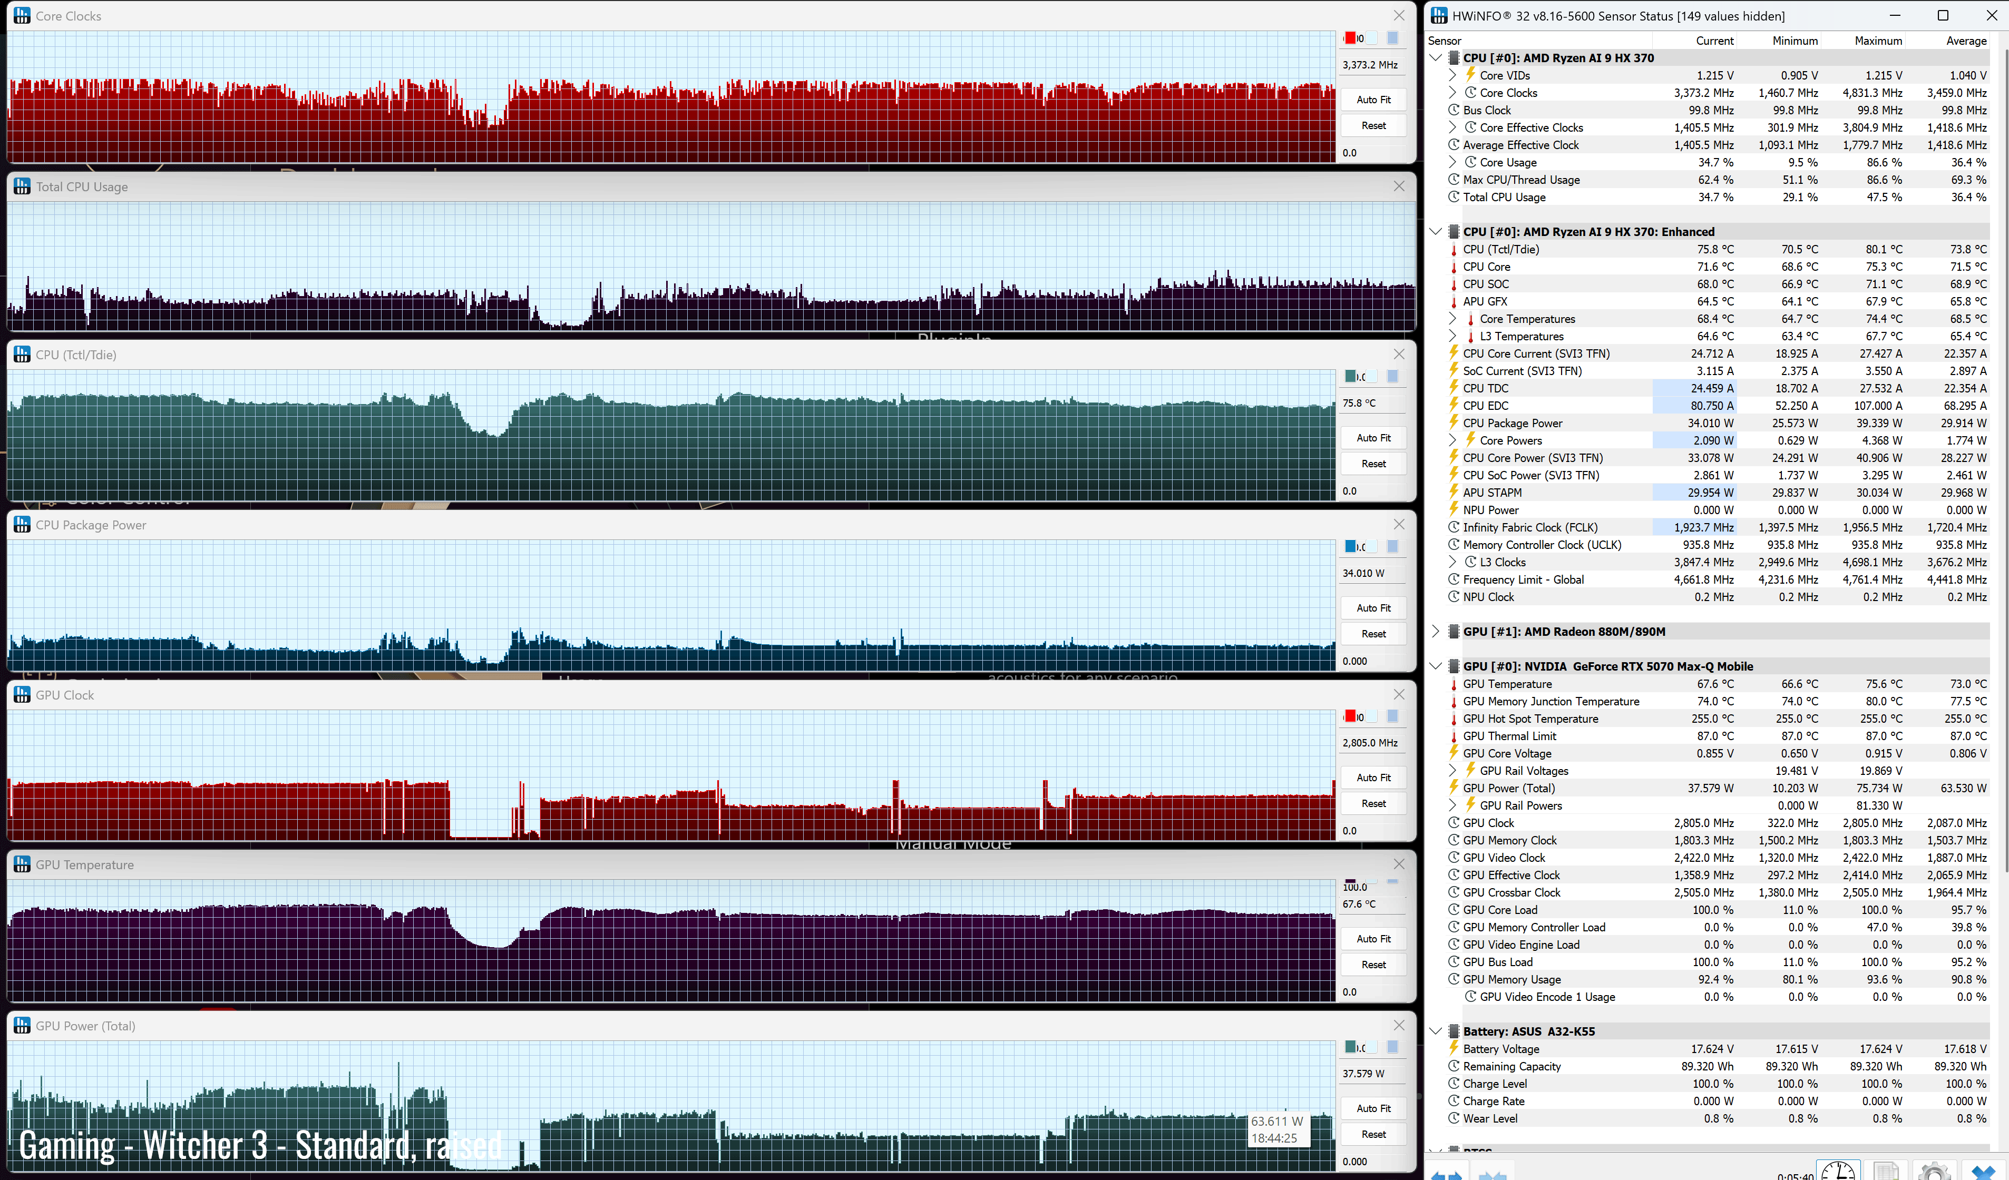Click Reset in the Core Clocks graph

pyautogui.click(x=1373, y=125)
